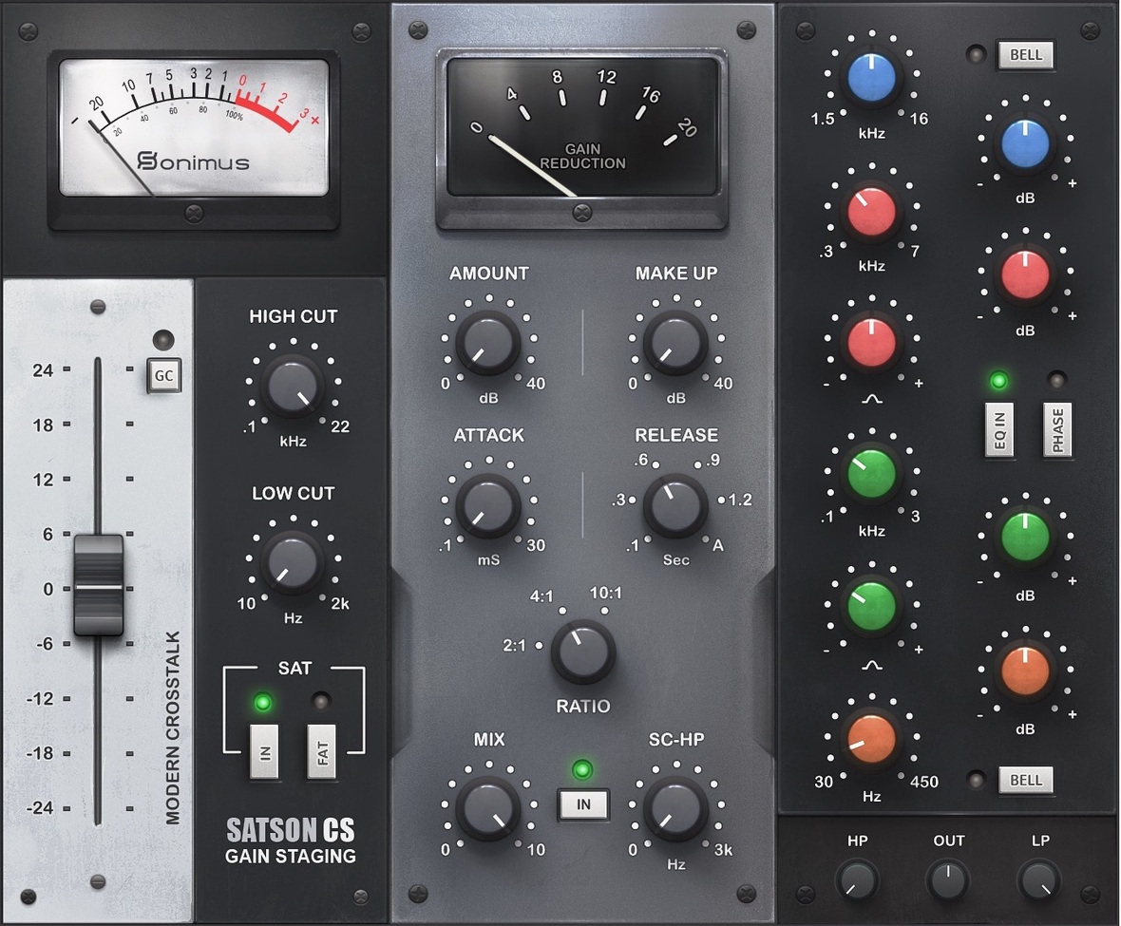This screenshot has height=926, width=1121.
Task: Click the red kHz frequency knob
Action: pos(871,212)
